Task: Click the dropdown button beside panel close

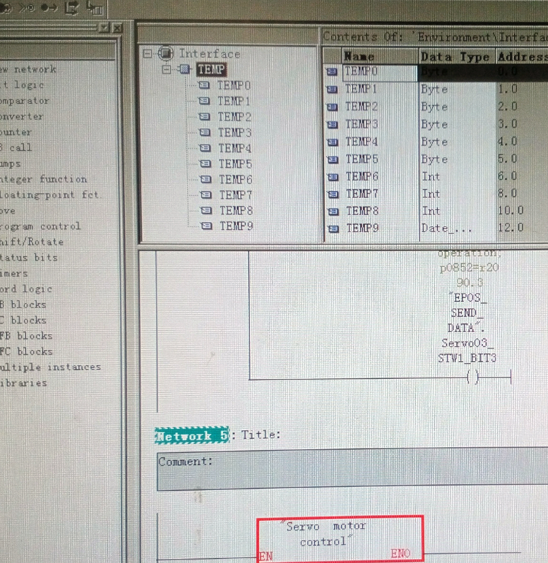Action: (x=105, y=27)
